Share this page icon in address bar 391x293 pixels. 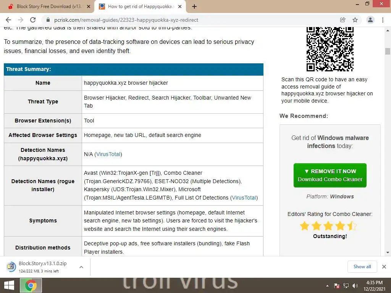click(343, 20)
